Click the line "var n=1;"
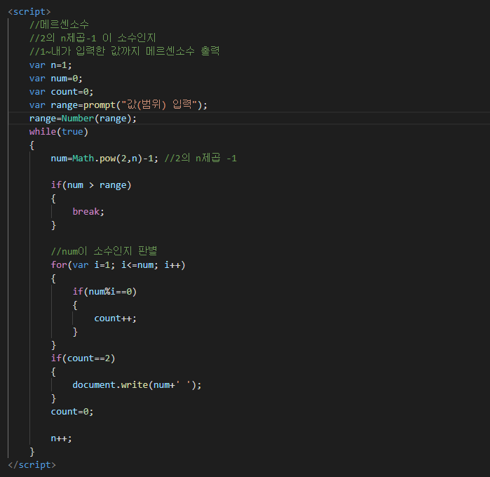490x477 pixels. pyautogui.click(x=50, y=65)
